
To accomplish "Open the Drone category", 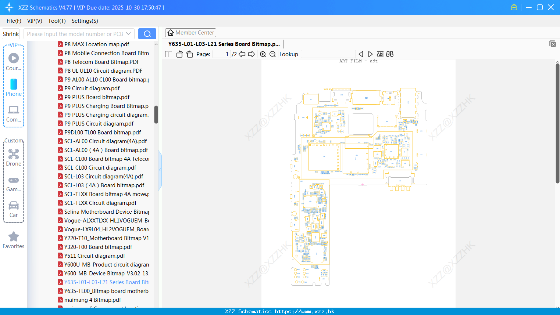I will pos(14,157).
